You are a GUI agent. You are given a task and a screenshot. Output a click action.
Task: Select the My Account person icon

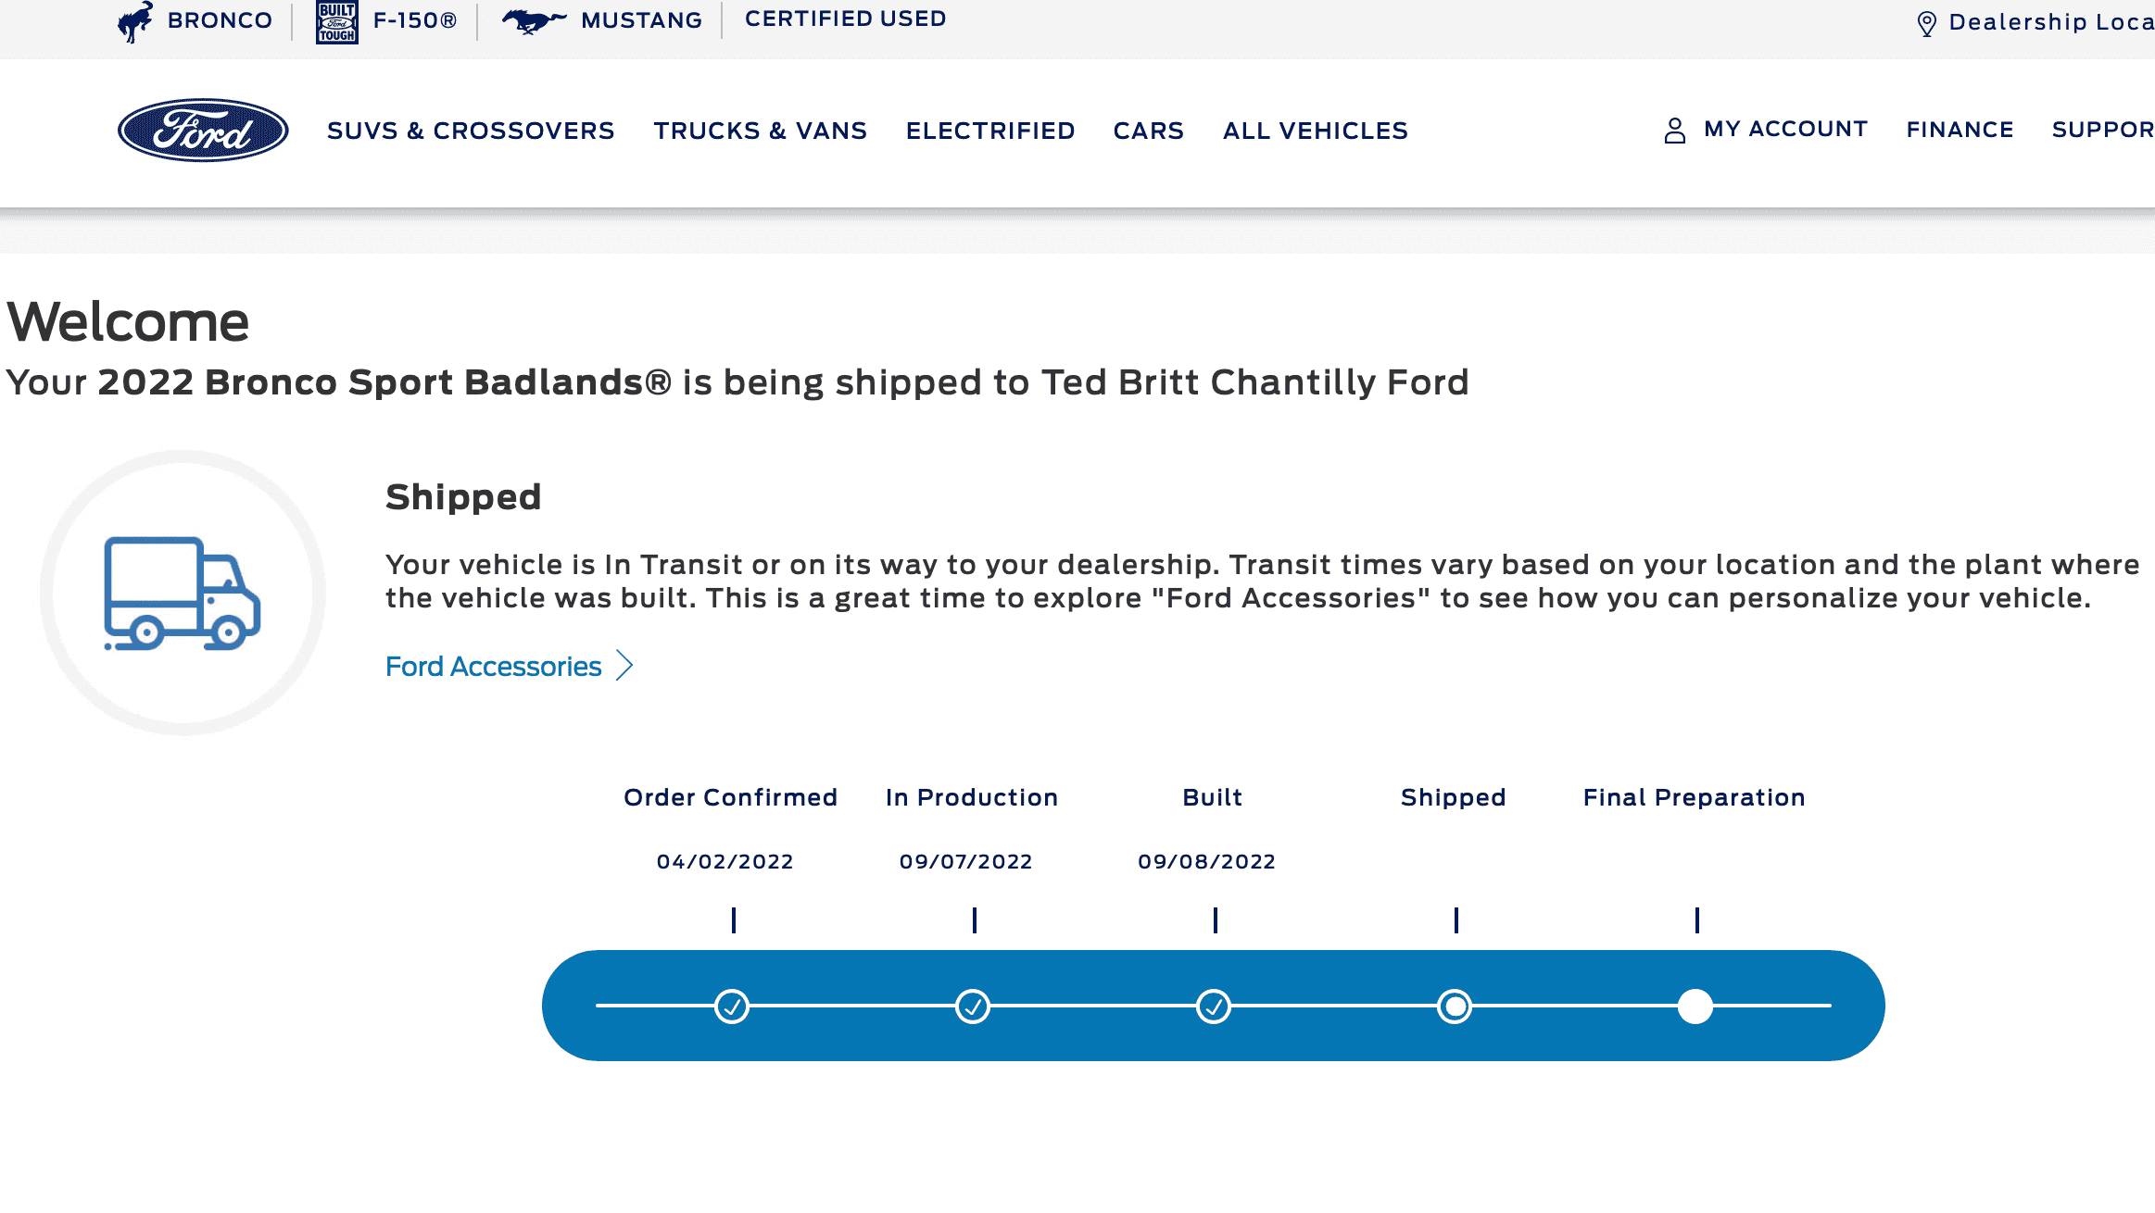click(1673, 130)
